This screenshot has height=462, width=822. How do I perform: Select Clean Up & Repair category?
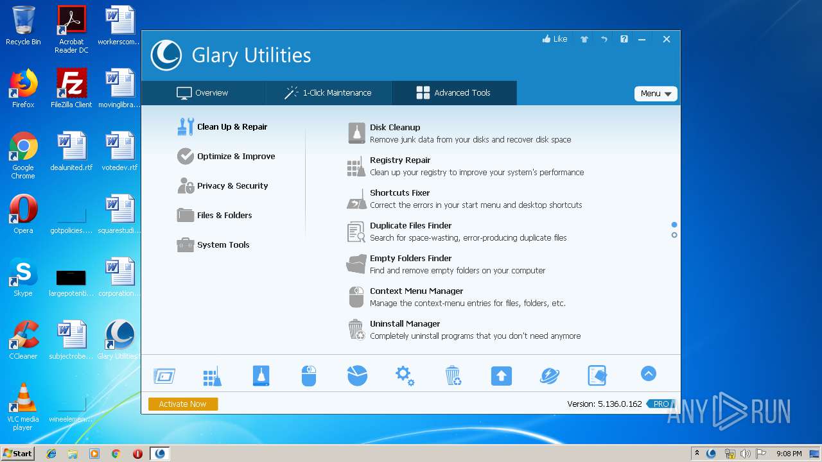pos(222,126)
